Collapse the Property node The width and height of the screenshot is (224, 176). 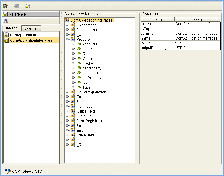(67, 39)
